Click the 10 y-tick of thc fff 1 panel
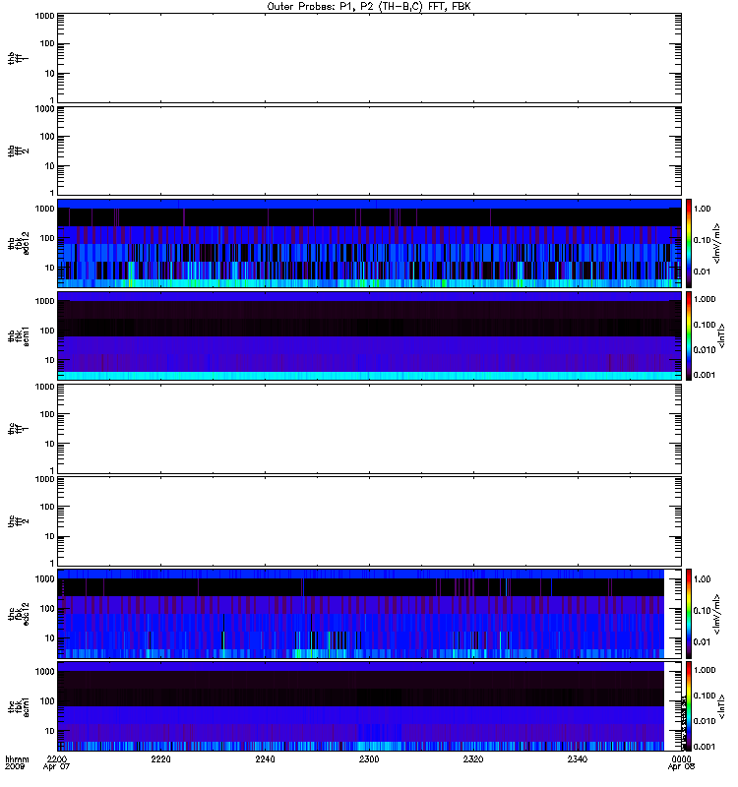The image size is (738, 787). point(50,445)
